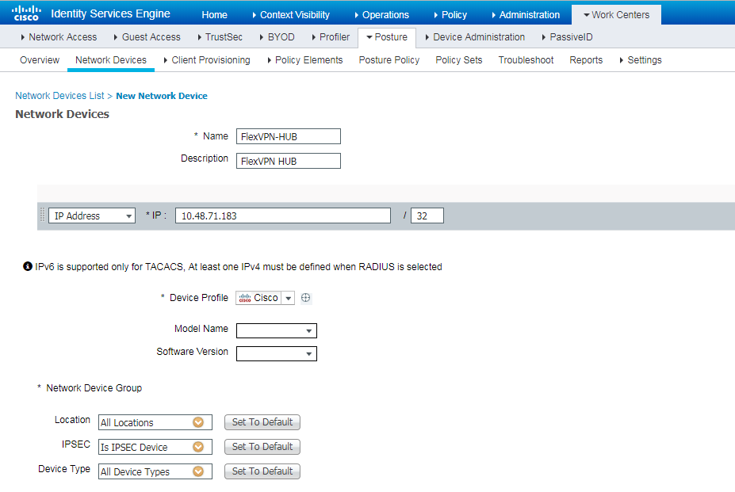The image size is (735, 492).
Task: Open the Context Visibility menu
Action: [x=291, y=14]
